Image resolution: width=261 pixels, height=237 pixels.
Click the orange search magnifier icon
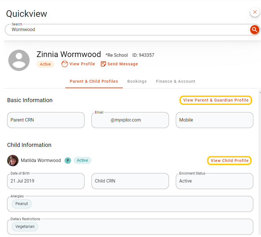pyautogui.click(x=254, y=29)
